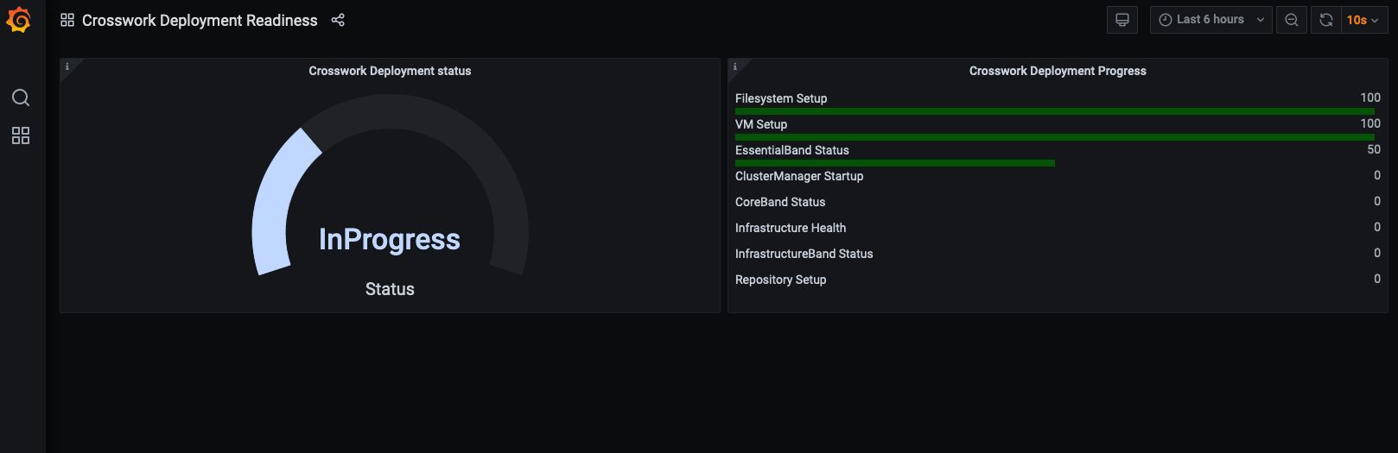Show info icon on Deployment Progress panel
Image resolution: width=1398 pixels, height=453 pixels.
[735, 66]
